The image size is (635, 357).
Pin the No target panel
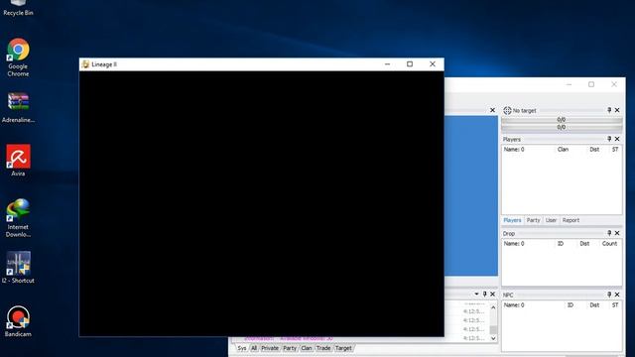[x=609, y=110]
